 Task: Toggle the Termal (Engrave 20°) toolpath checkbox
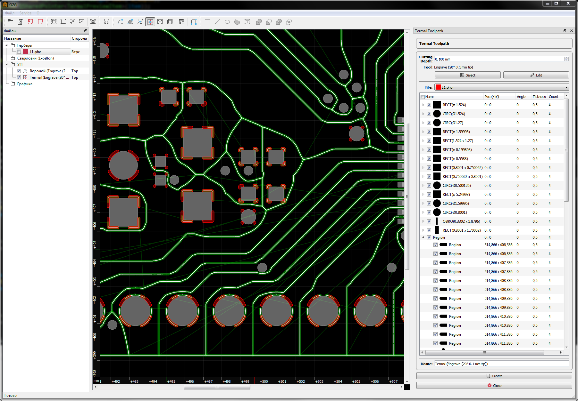(x=19, y=77)
